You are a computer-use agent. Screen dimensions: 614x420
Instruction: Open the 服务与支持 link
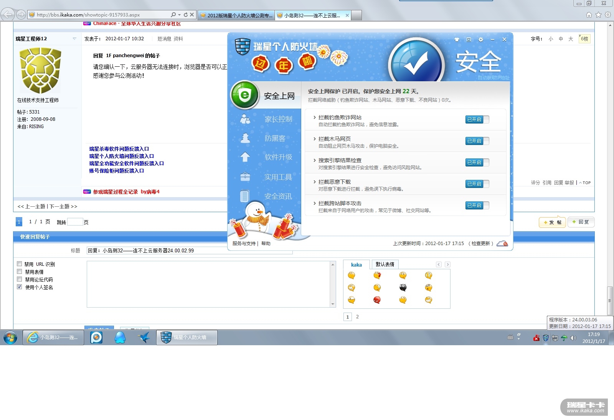(244, 244)
